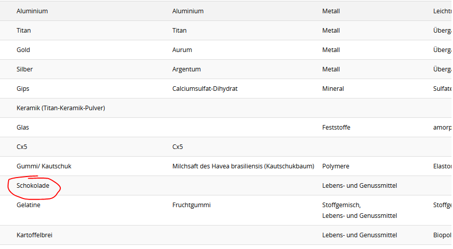Click the Gips name cell
The width and height of the screenshot is (453, 249).
pyautogui.click(x=23, y=89)
